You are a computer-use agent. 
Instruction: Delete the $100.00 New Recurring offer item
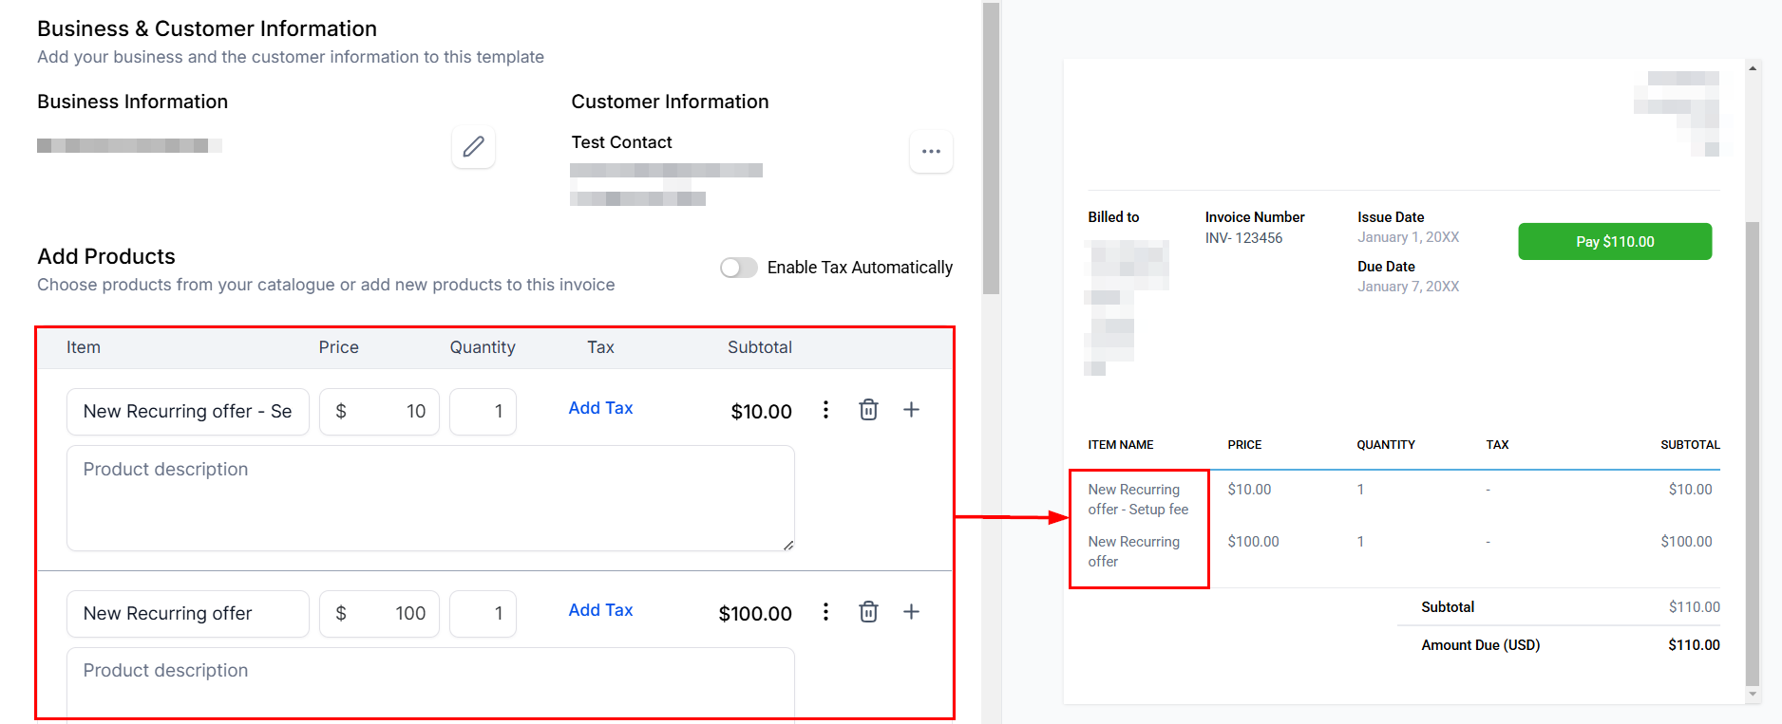[868, 612]
